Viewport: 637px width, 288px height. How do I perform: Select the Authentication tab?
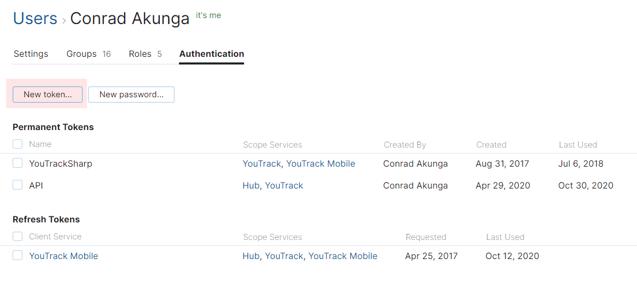coord(212,54)
